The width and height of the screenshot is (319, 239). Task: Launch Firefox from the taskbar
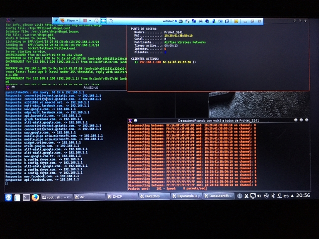[35, 197]
